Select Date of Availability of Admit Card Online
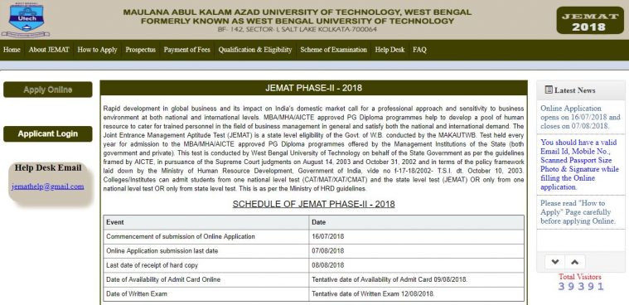The image size is (629, 305). (206, 279)
